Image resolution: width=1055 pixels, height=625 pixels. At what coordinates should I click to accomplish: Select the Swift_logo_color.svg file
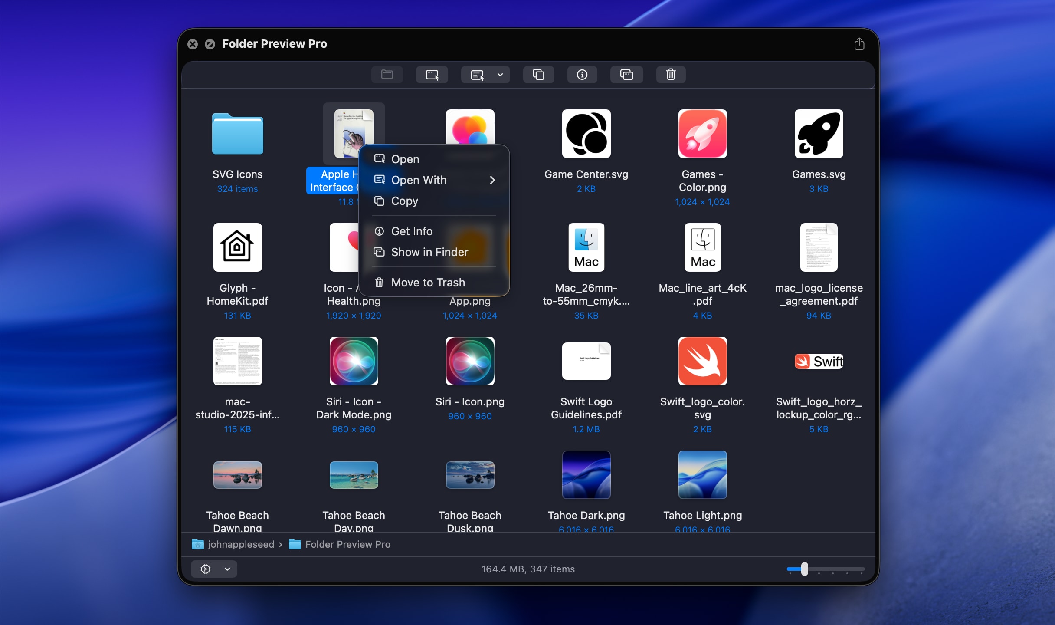pyautogui.click(x=702, y=361)
